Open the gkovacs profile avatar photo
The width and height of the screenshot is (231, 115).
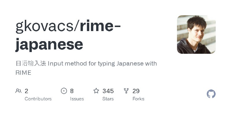(196, 34)
